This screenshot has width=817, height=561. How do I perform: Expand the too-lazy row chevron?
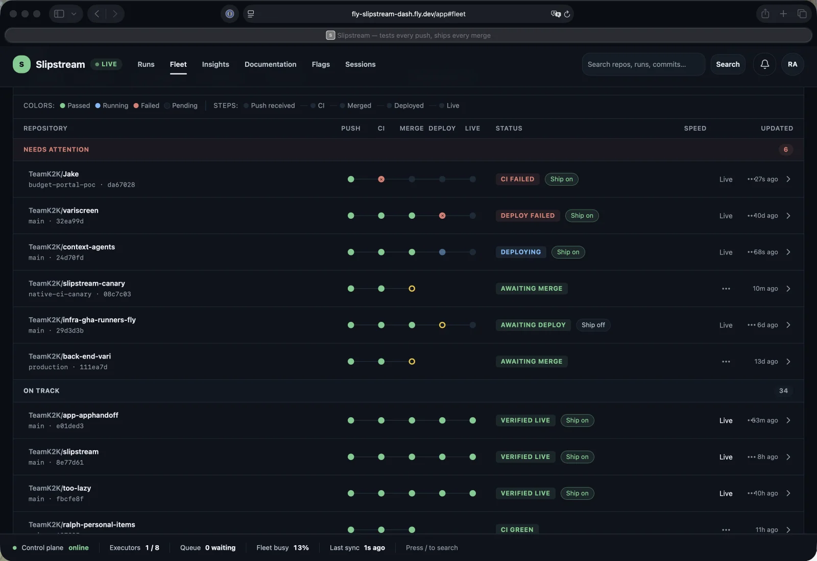788,493
